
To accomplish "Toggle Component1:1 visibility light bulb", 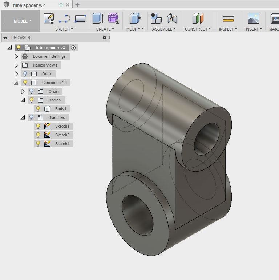I will [x=25, y=83].
